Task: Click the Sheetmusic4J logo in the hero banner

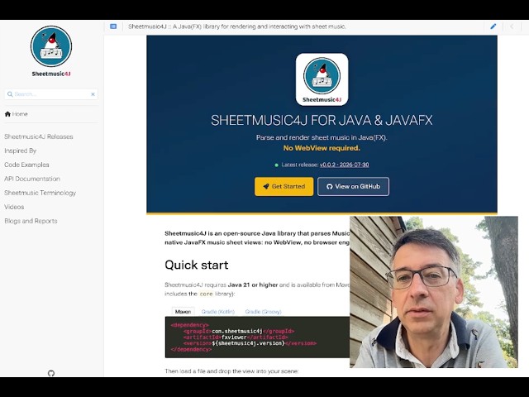Action: (x=322, y=79)
